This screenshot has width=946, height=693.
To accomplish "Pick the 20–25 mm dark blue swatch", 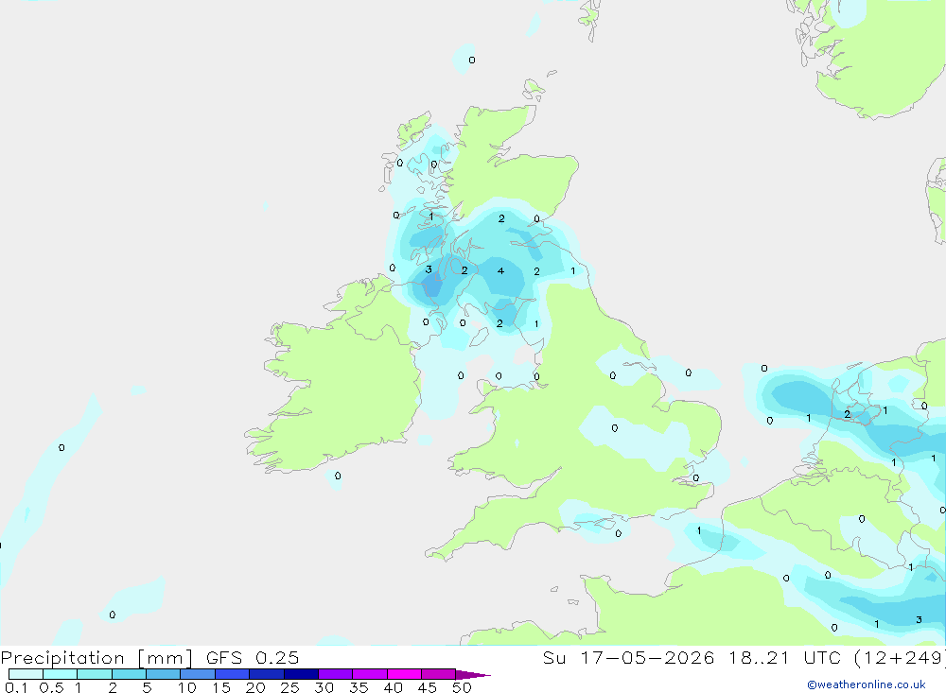I will pyautogui.click(x=267, y=674).
